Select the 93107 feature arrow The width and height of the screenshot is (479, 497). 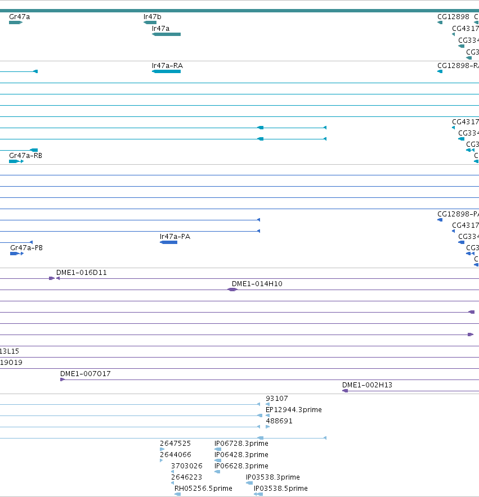(267, 404)
